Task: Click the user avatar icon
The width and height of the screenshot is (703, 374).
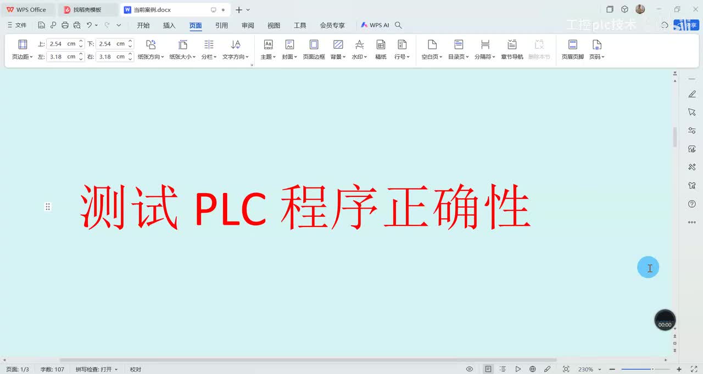Action: click(x=640, y=9)
